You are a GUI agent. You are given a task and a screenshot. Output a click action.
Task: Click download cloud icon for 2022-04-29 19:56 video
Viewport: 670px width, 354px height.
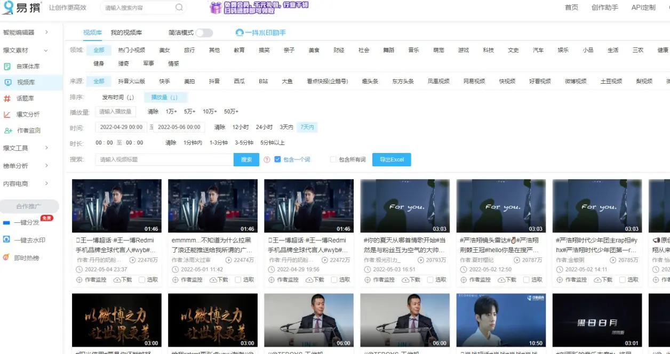(309, 279)
